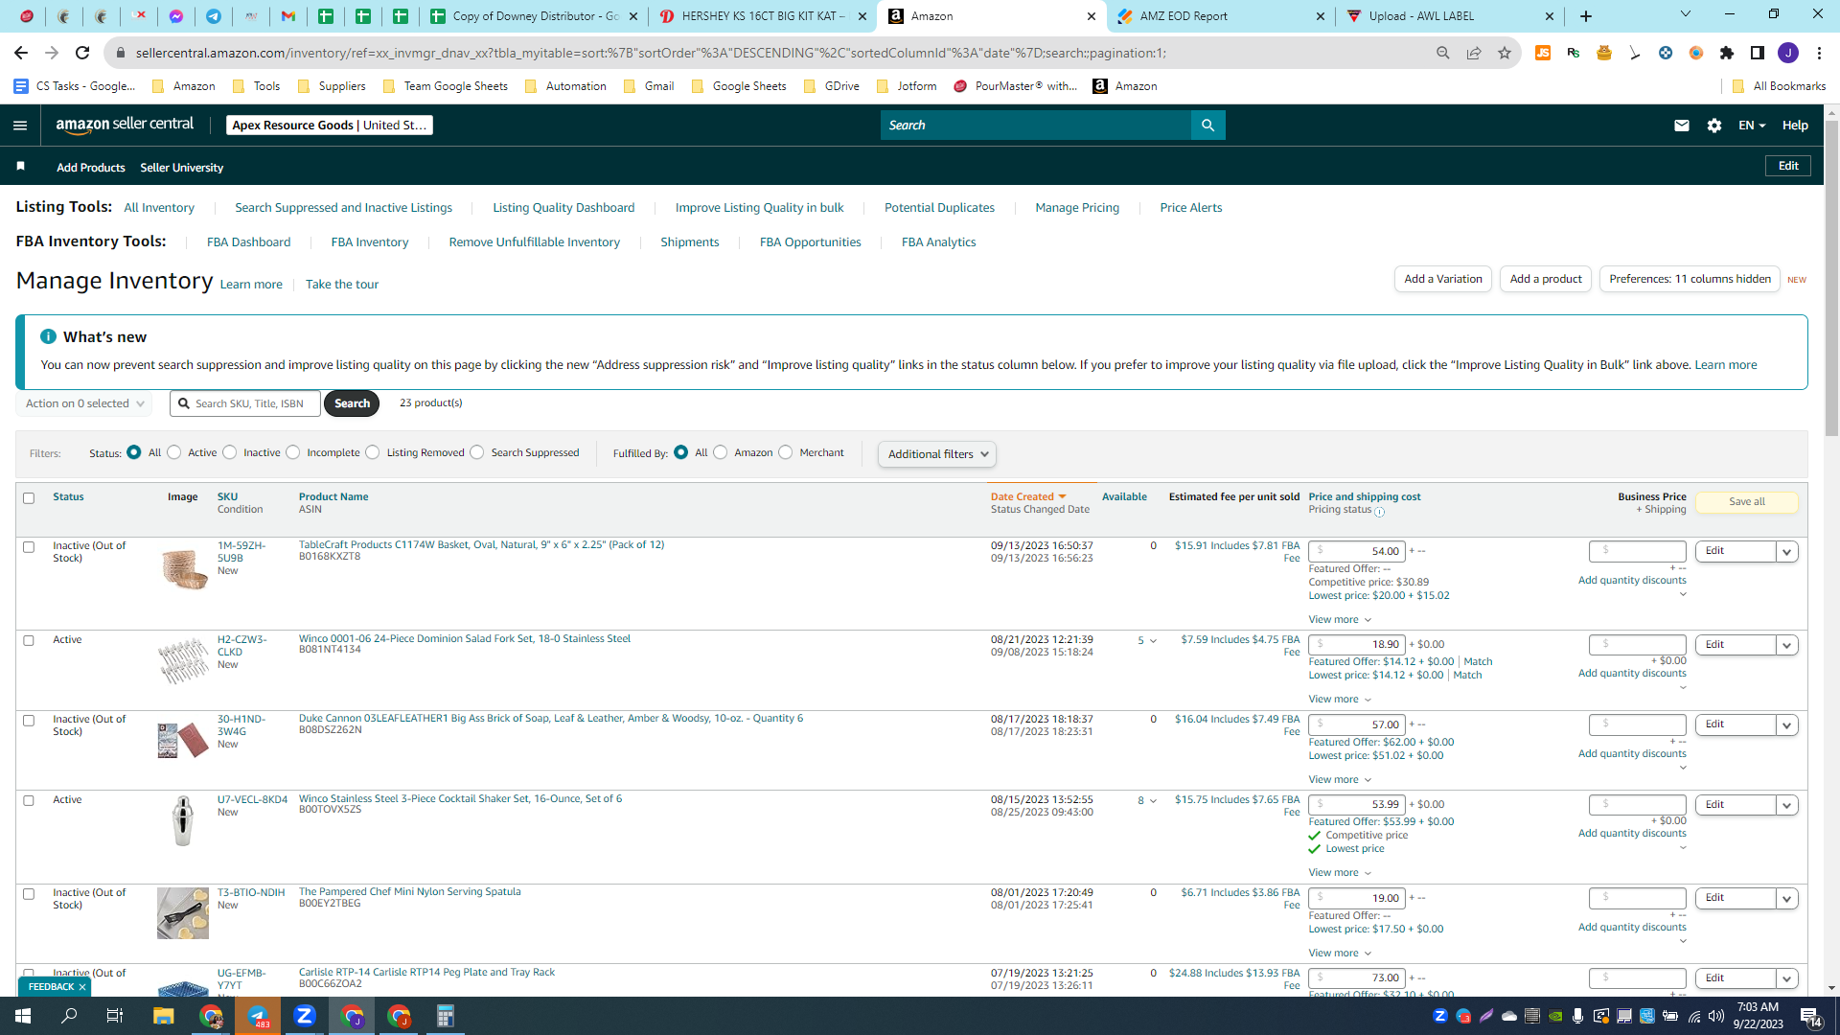The image size is (1840, 1035).
Task: Select the Duke Cannon Soap row checkbox
Action: [x=29, y=721]
